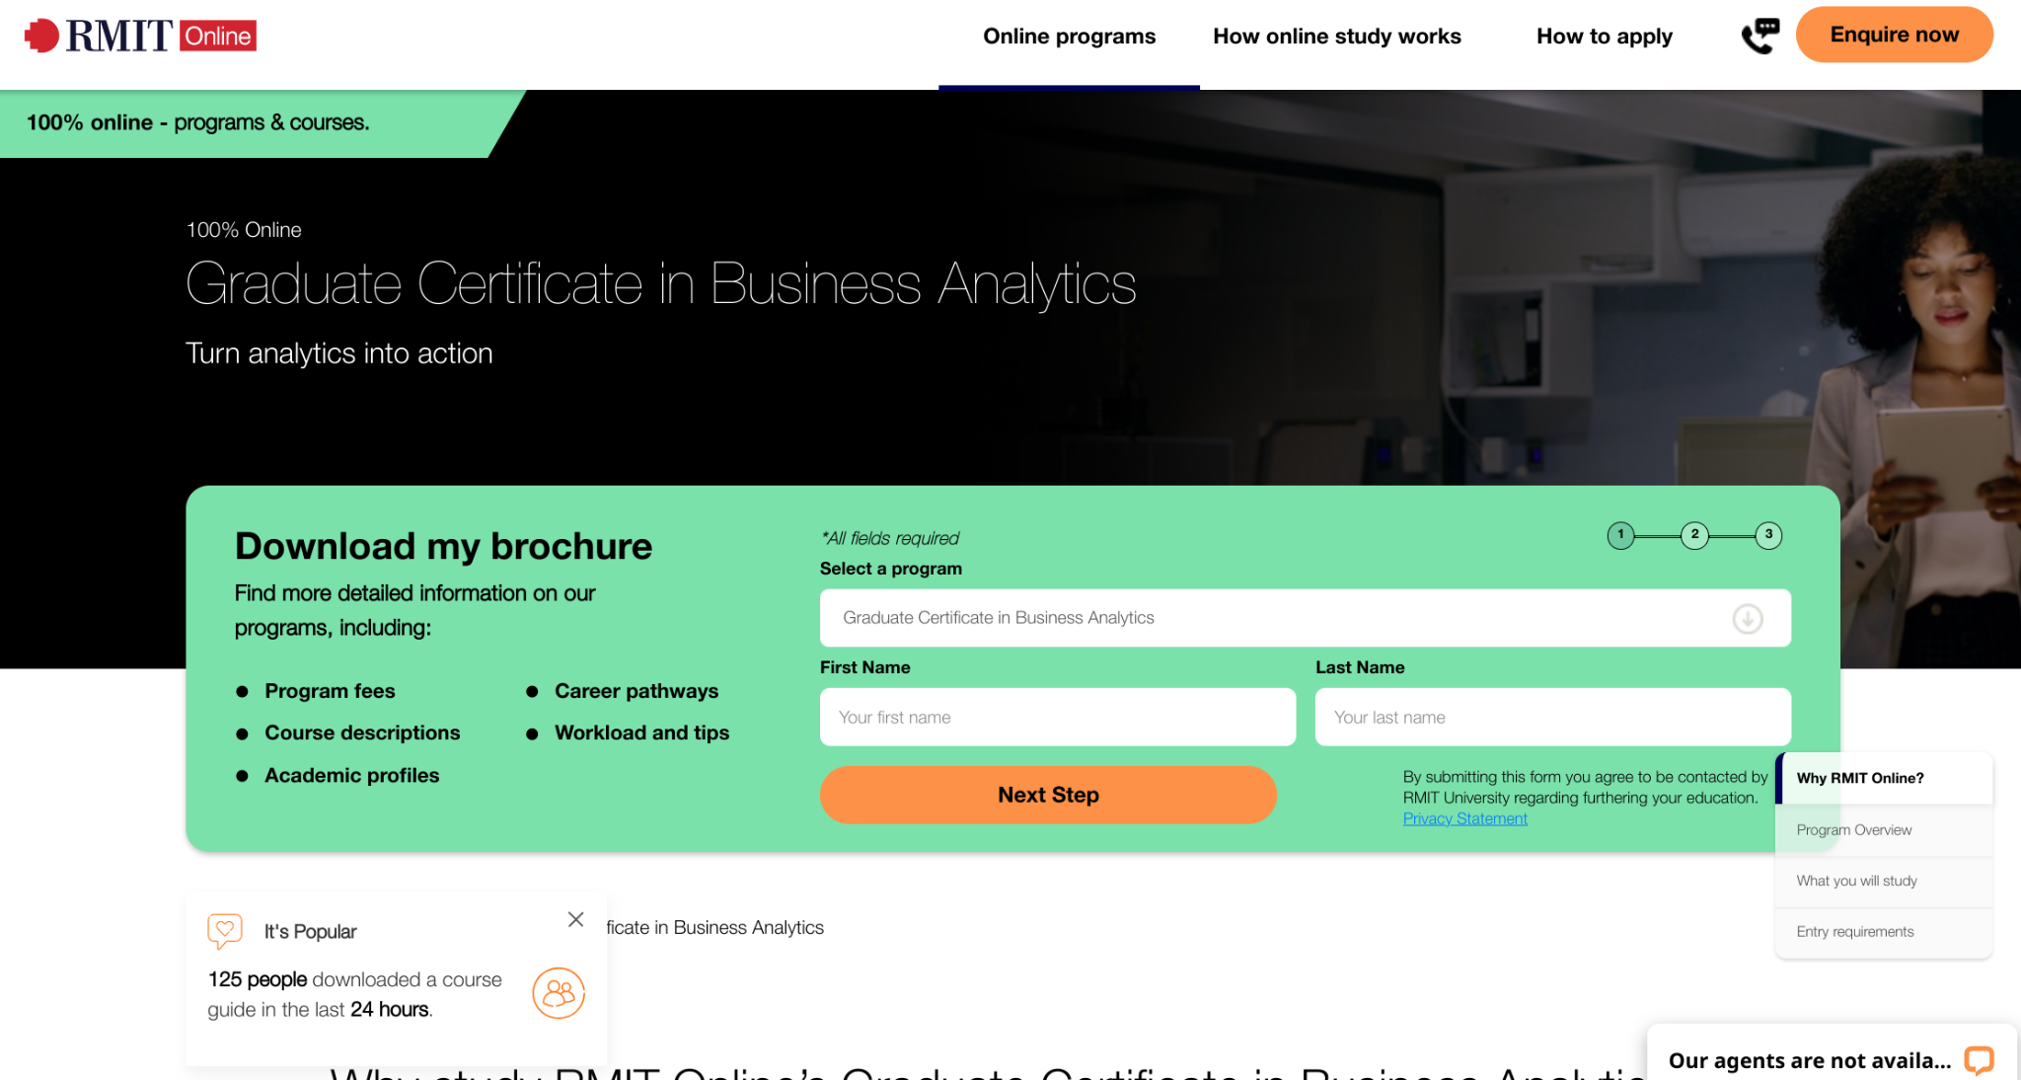Open 'How online study works' navigation menu
The height and width of the screenshot is (1080, 2021).
[x=1335, y=37]
